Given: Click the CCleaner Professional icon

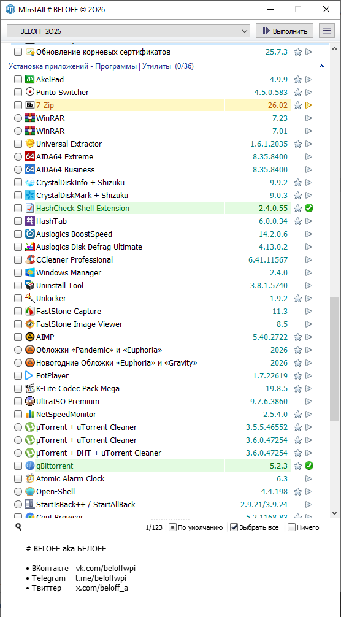Looking at the screenshot, I should (30, 260).
